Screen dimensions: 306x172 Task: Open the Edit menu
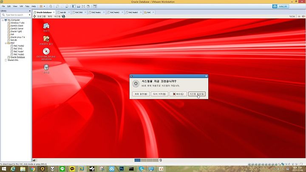pos(9,6)
